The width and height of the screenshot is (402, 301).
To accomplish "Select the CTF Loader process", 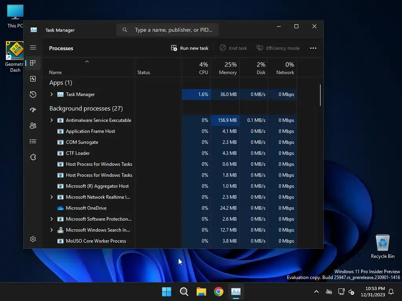I will click(170, 153).
